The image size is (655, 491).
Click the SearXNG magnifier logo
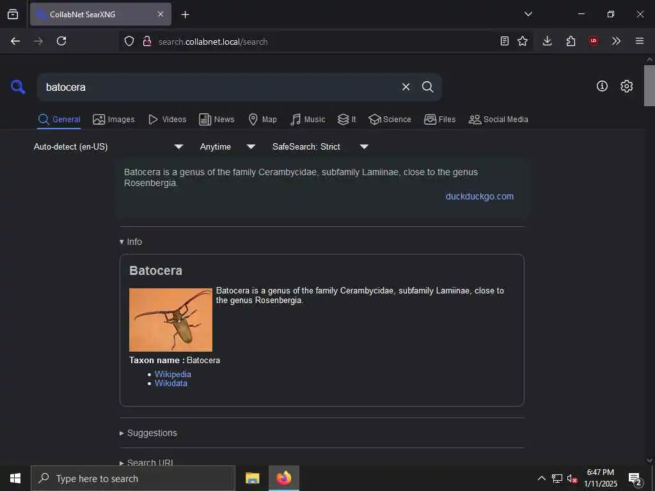(18, 87)
